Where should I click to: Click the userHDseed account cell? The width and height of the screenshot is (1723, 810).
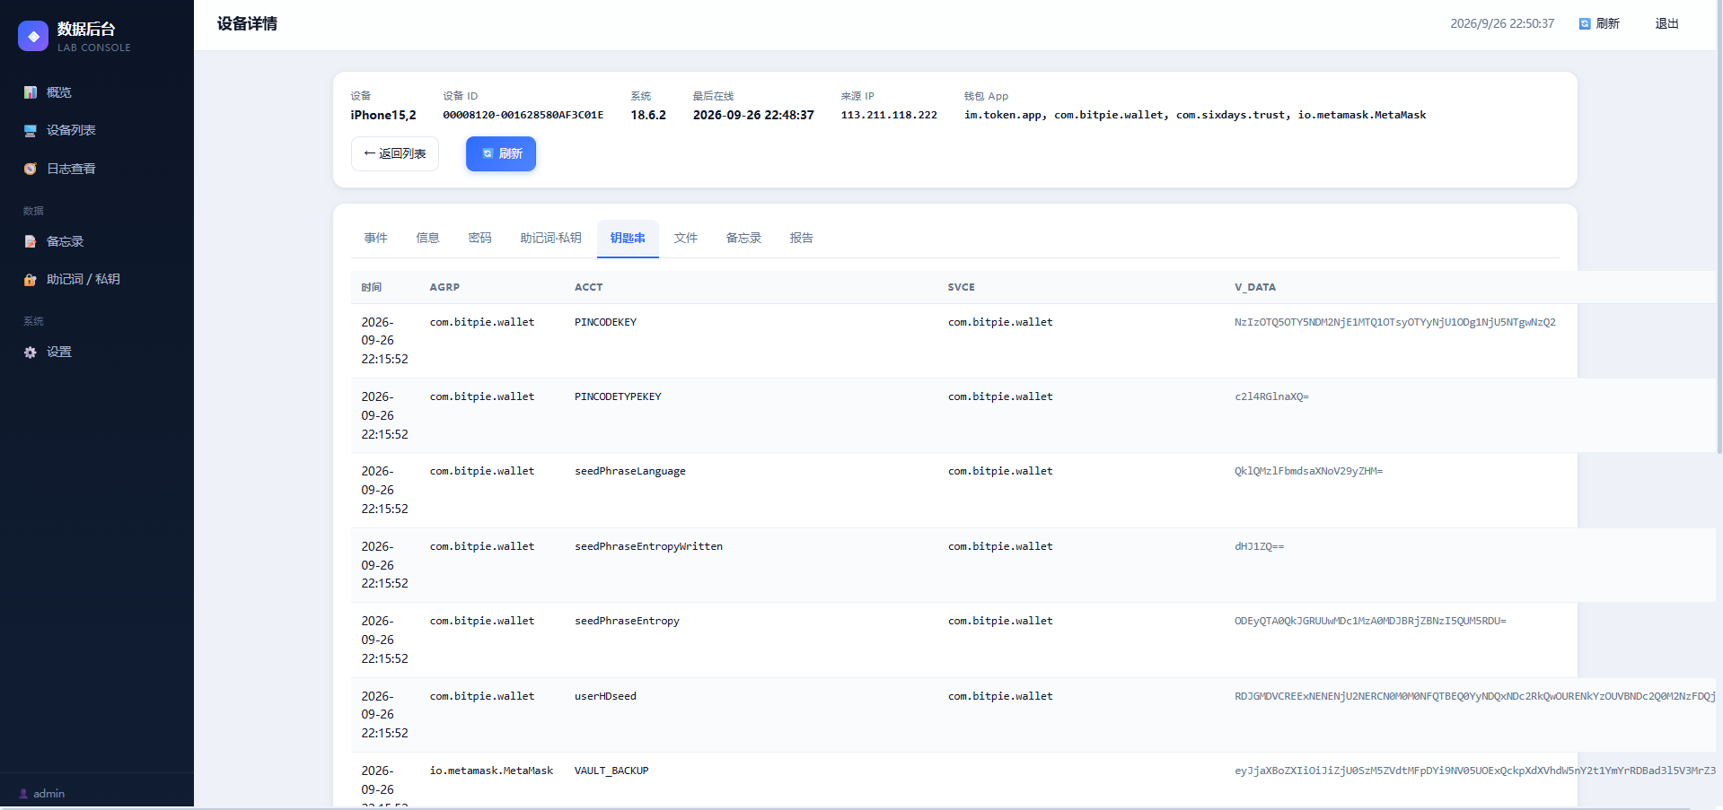pyautogui.click(x=606, y=696)
